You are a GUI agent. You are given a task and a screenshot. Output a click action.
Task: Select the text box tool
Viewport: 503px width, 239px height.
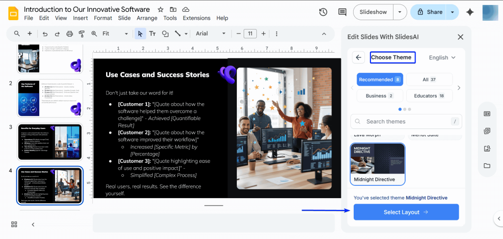point(153,33)
